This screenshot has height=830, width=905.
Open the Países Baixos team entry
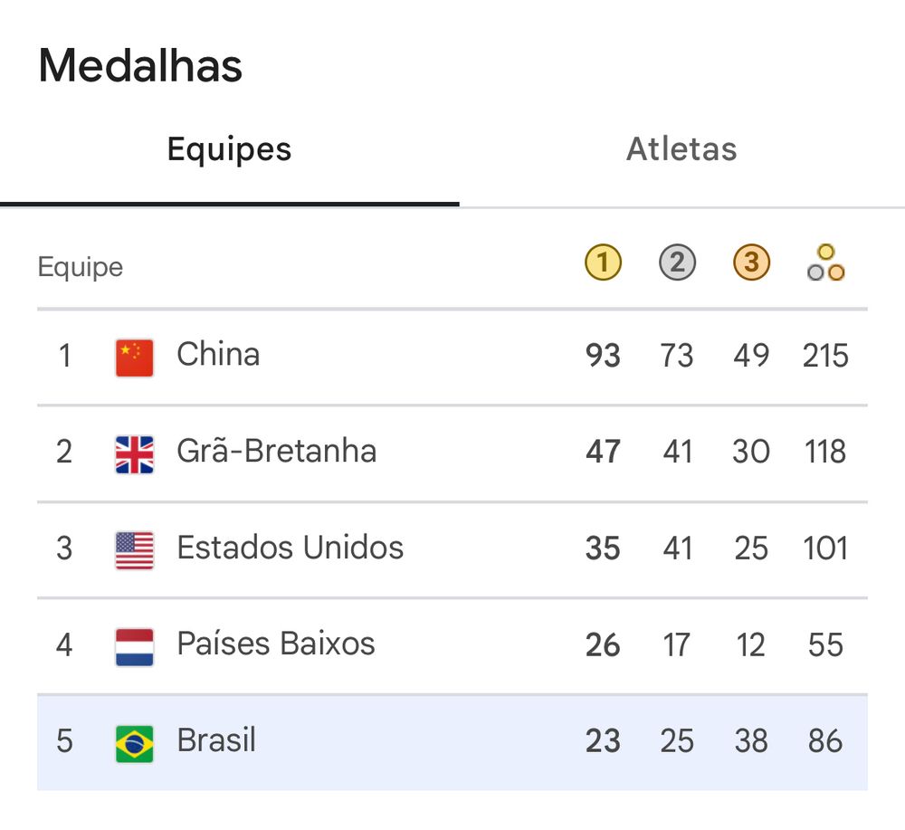pyautogui.click(x=452, y=646)
